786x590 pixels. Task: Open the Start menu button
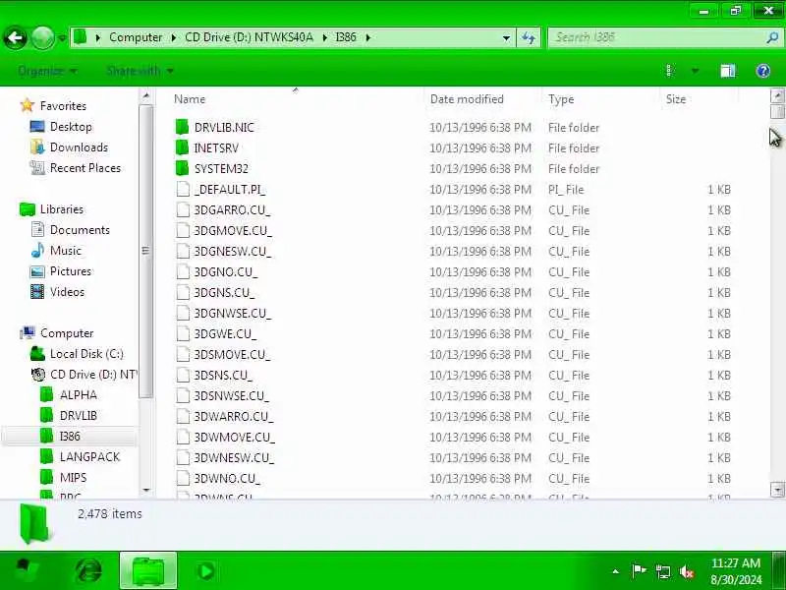25,570
